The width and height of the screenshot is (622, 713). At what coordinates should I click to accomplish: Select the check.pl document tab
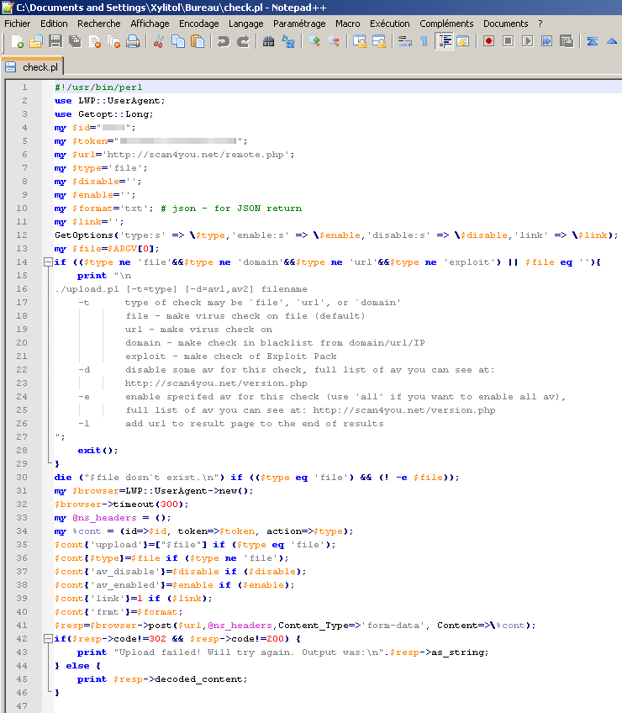click(x=32, y=67)
